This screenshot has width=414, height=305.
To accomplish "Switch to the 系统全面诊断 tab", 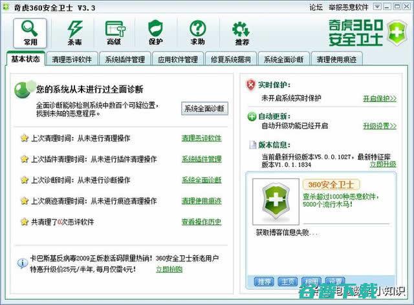I will pyautogui.click(x=283, y=59).
